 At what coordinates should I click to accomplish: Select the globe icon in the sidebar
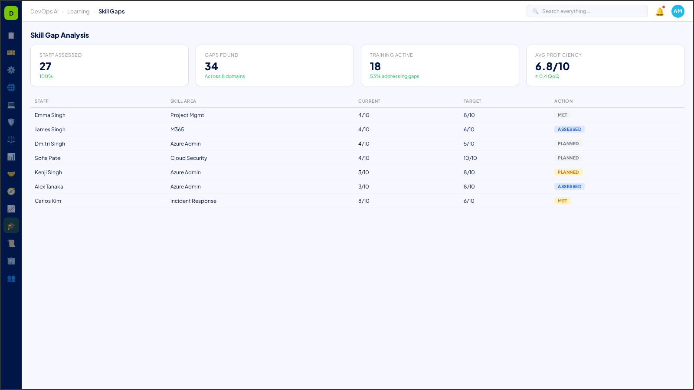[x=11, y=87]
